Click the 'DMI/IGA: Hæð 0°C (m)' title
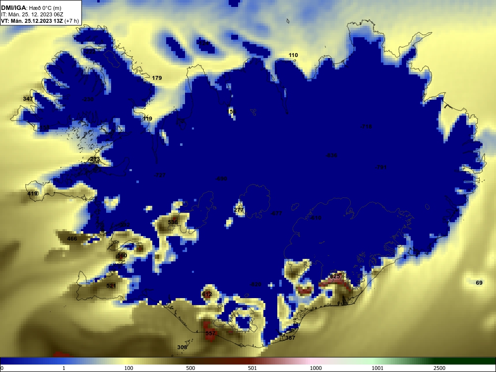This screenshot has height=372, width=496. click(x=31, y=8)
